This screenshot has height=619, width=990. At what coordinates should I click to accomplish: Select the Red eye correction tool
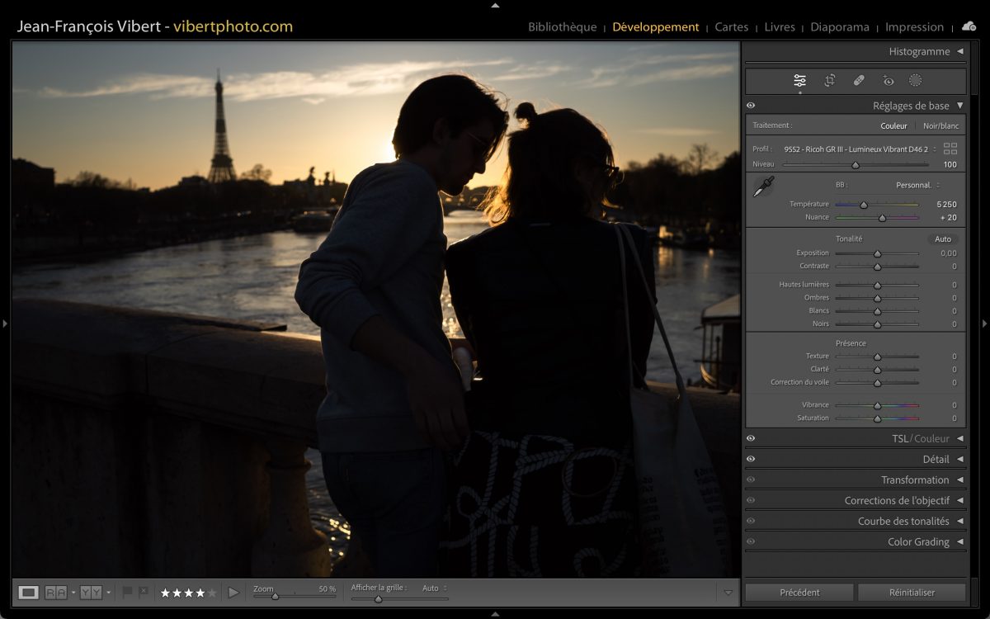coord(888,81)
